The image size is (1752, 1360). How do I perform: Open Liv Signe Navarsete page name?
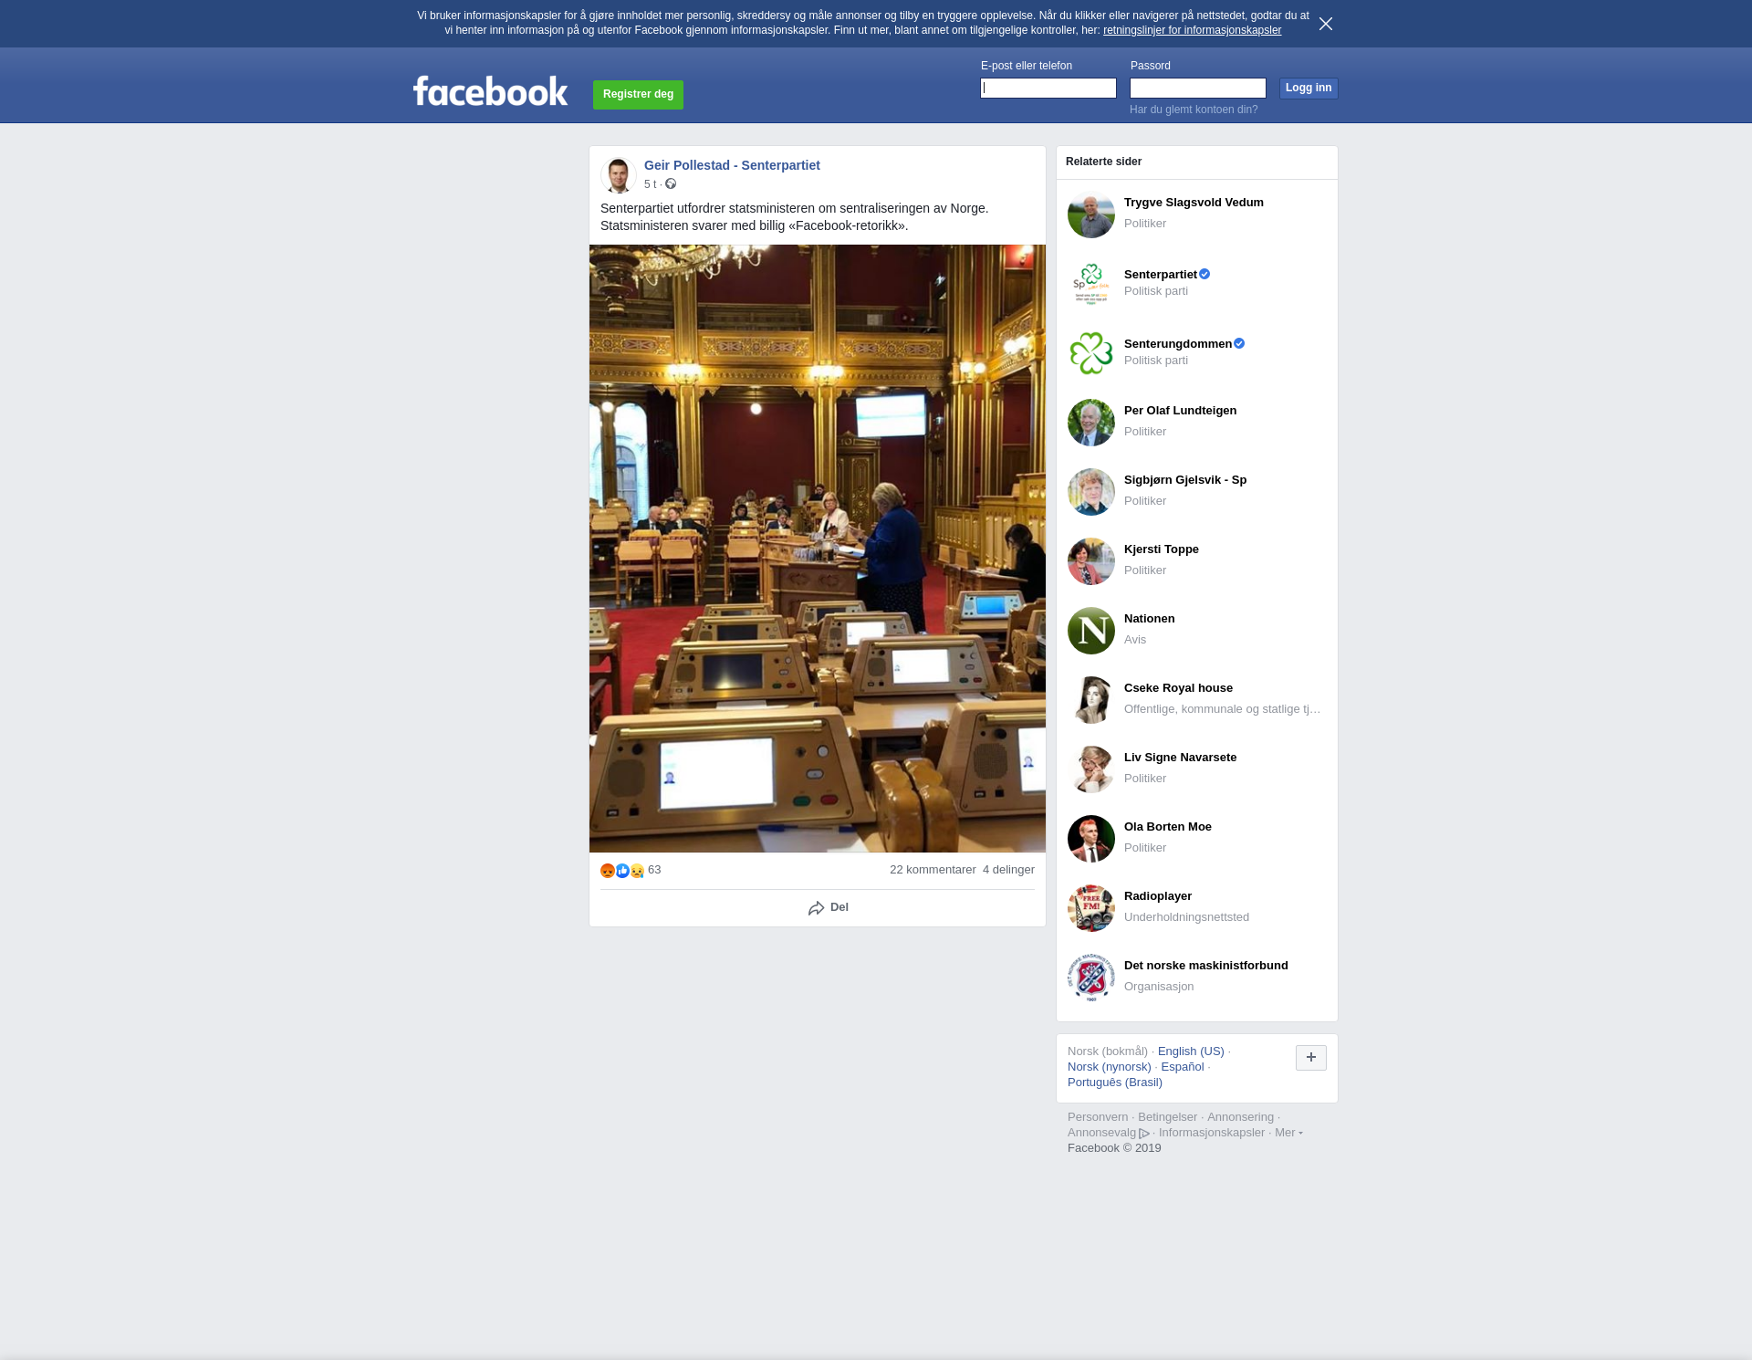pos(1180,758)
